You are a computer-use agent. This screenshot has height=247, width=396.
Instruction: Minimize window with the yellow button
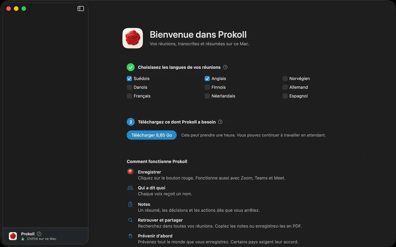point(16,9)
